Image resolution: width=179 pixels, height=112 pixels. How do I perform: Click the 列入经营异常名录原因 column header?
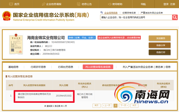click(x=34, y=85)
